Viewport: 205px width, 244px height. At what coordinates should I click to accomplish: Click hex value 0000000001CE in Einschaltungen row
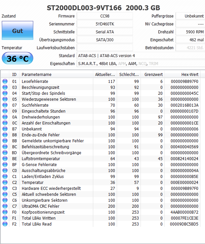pos(184,123)
